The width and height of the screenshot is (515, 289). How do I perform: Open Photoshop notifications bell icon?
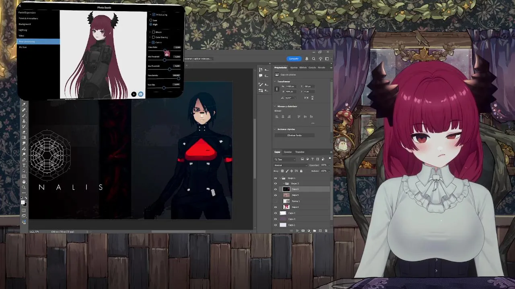(307, 59)
